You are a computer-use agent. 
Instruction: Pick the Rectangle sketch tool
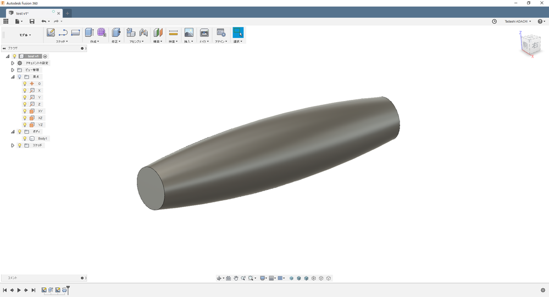[76, 33]
